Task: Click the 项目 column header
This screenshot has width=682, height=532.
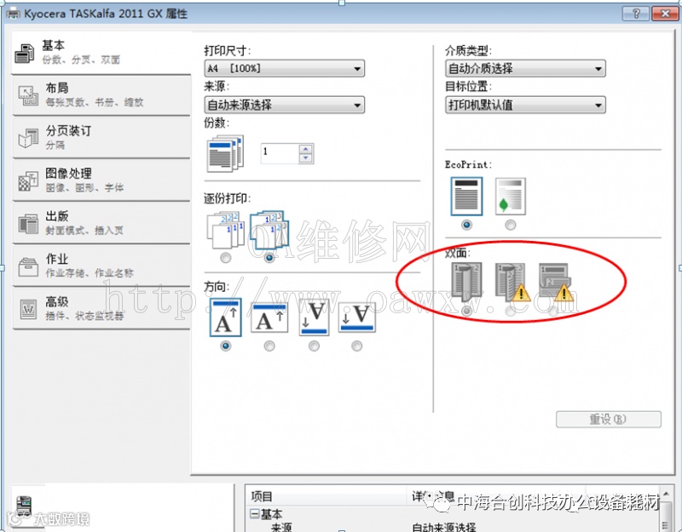Action: pyautogui.click(x=262, y=496)
